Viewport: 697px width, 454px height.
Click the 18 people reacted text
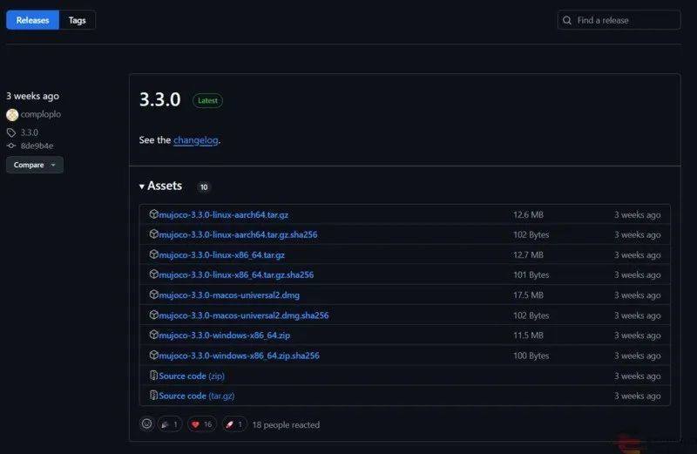pos(286,425)
